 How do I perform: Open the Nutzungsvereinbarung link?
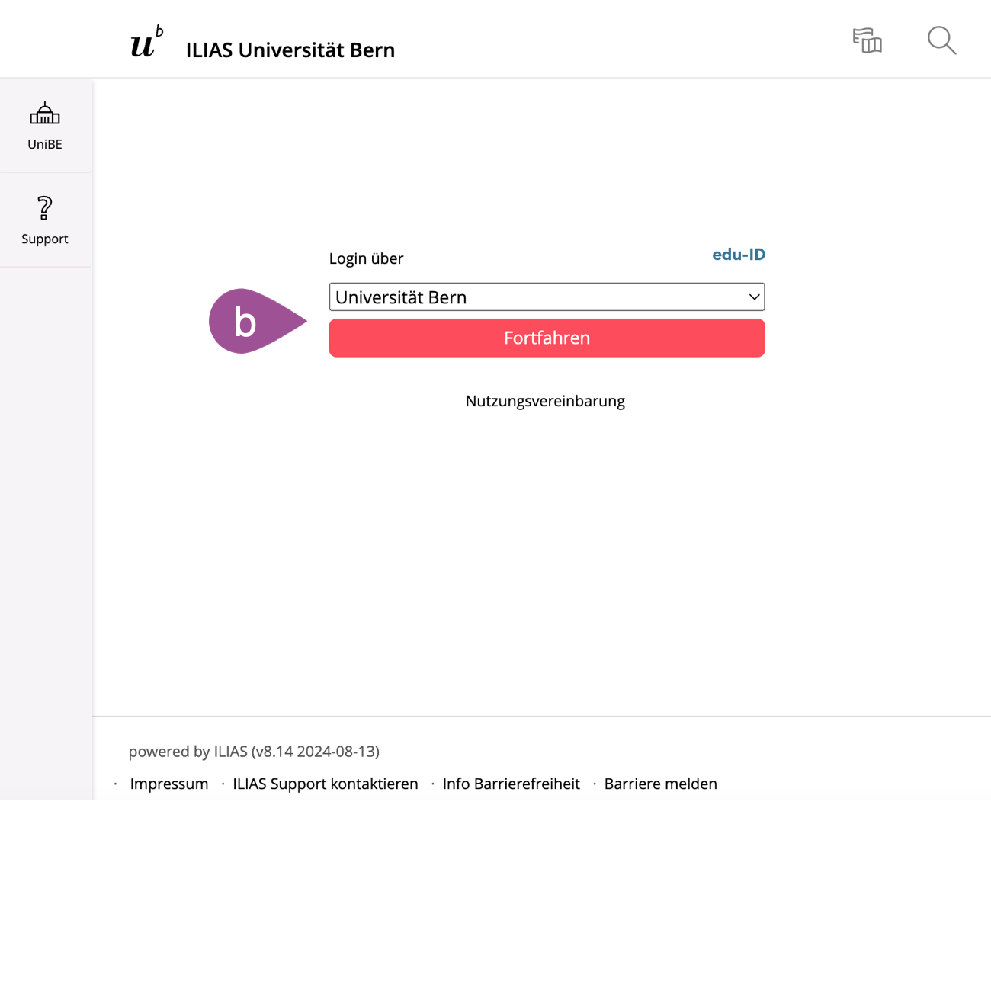545,401
